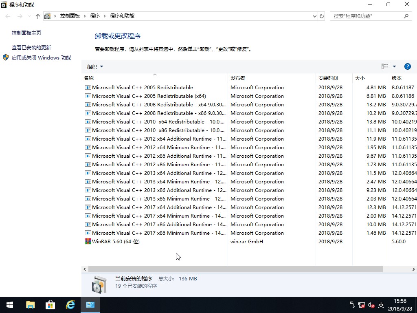
Task: Open 控制面板主页 link
Action: point(26,33)
